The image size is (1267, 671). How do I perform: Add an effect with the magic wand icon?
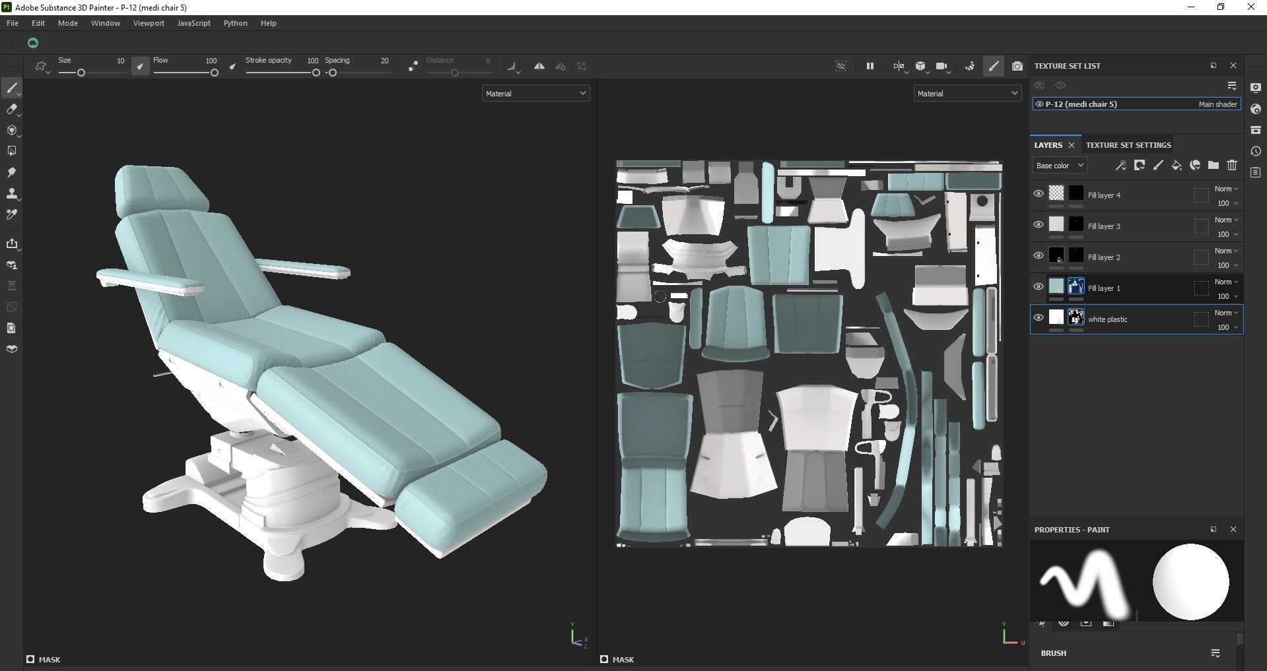click(x=1121, y=166)
